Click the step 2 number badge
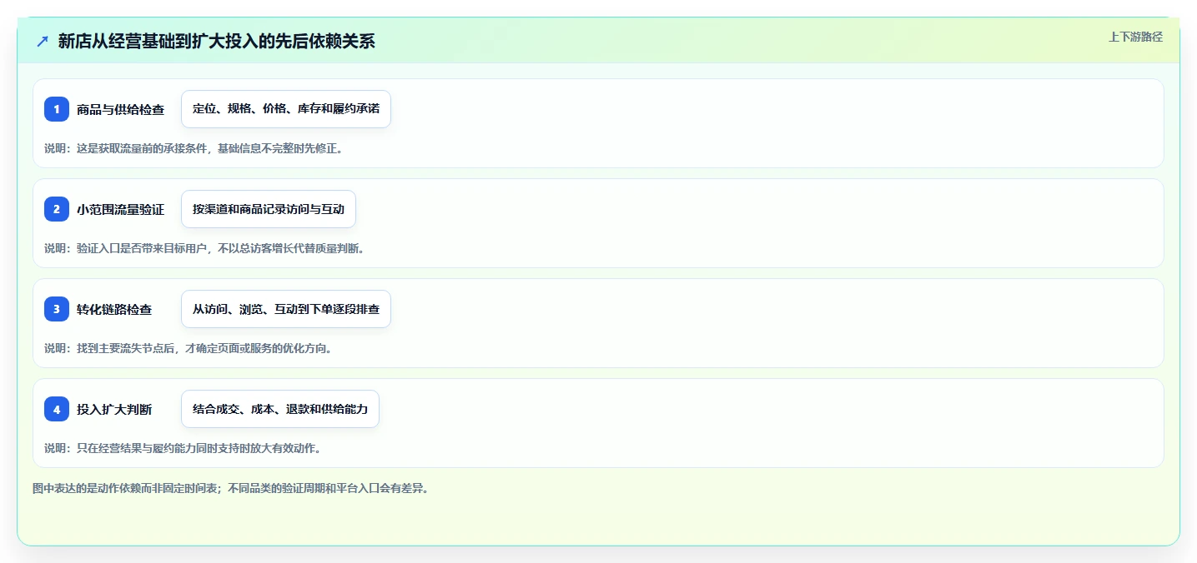 (x=57, y=209)
